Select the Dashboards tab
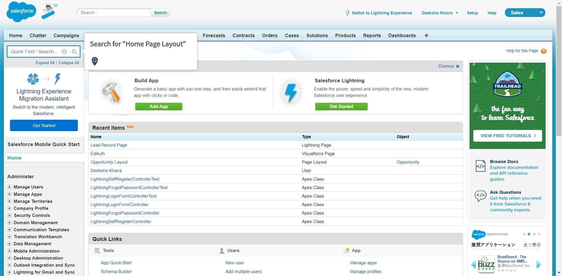The height and width of the screenshot is (276, 562). [402, 35]
